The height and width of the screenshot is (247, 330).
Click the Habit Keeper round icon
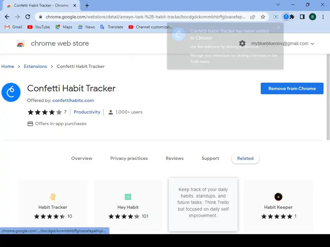278,197
